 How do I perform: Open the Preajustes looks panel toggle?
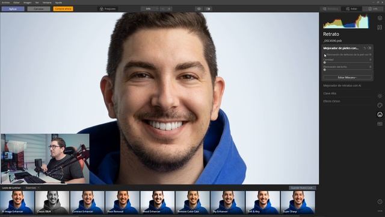[x=108, y=9]
